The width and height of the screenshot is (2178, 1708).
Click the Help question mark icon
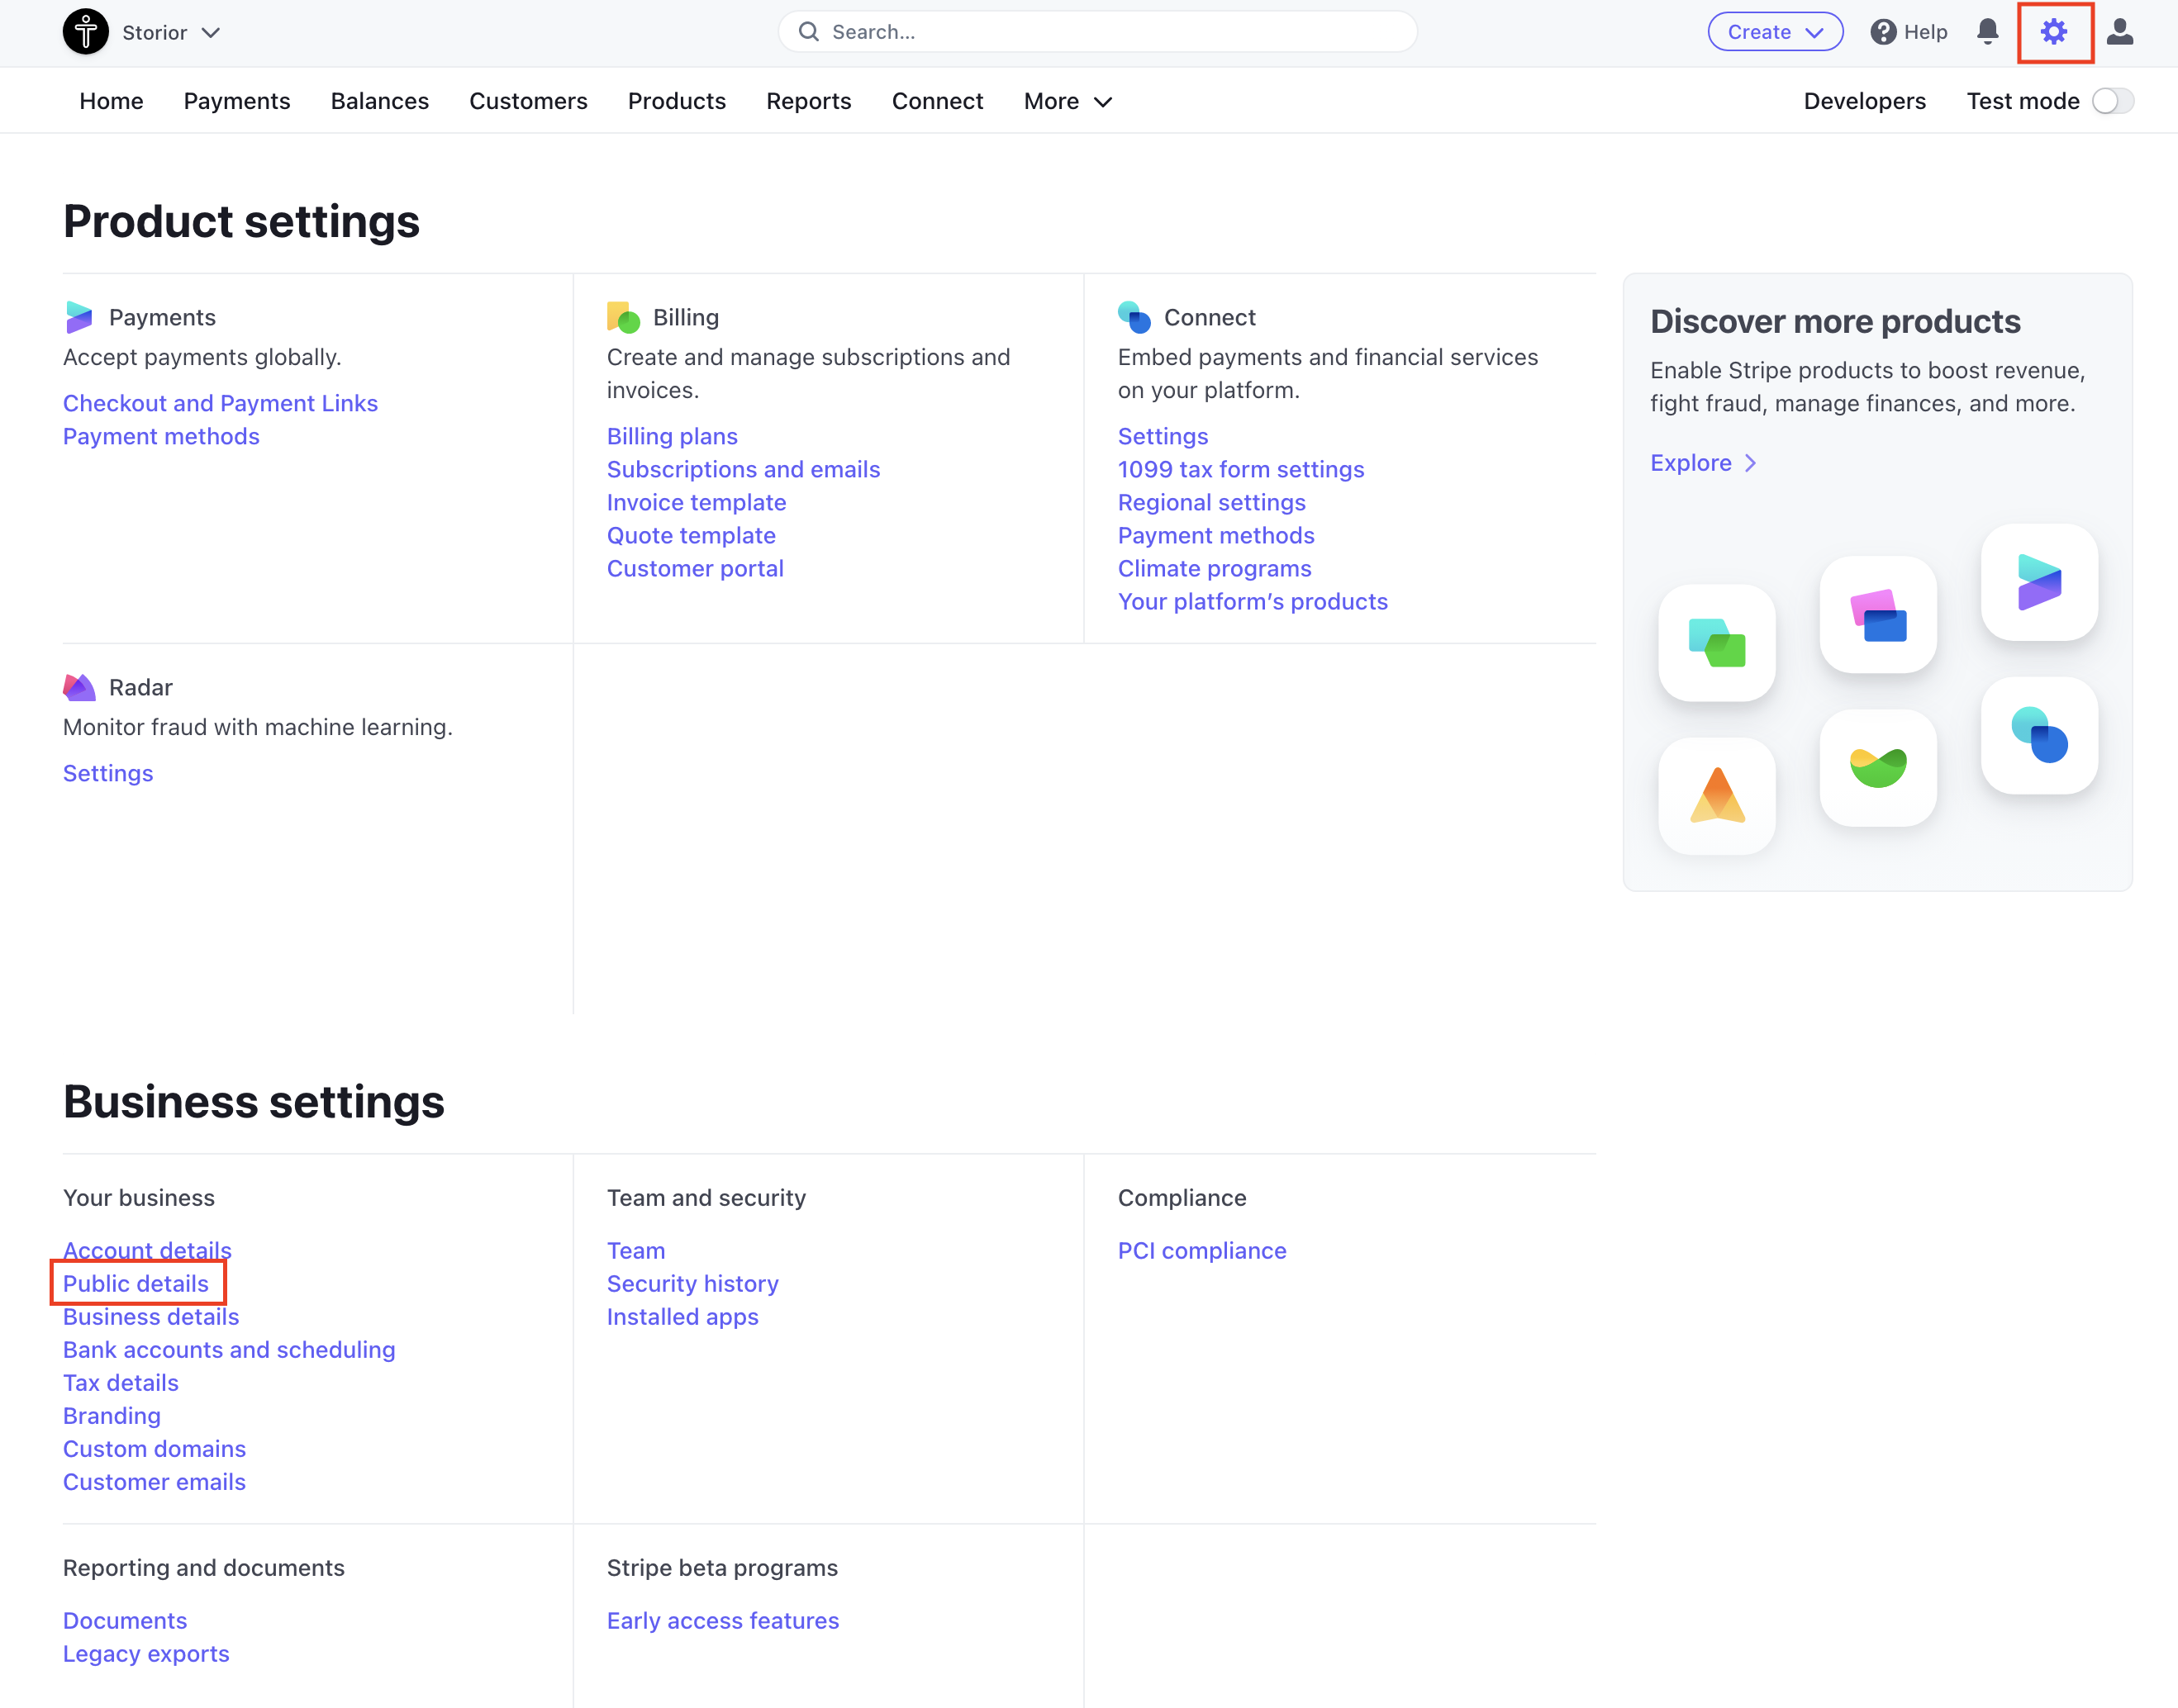(1883, 32)
